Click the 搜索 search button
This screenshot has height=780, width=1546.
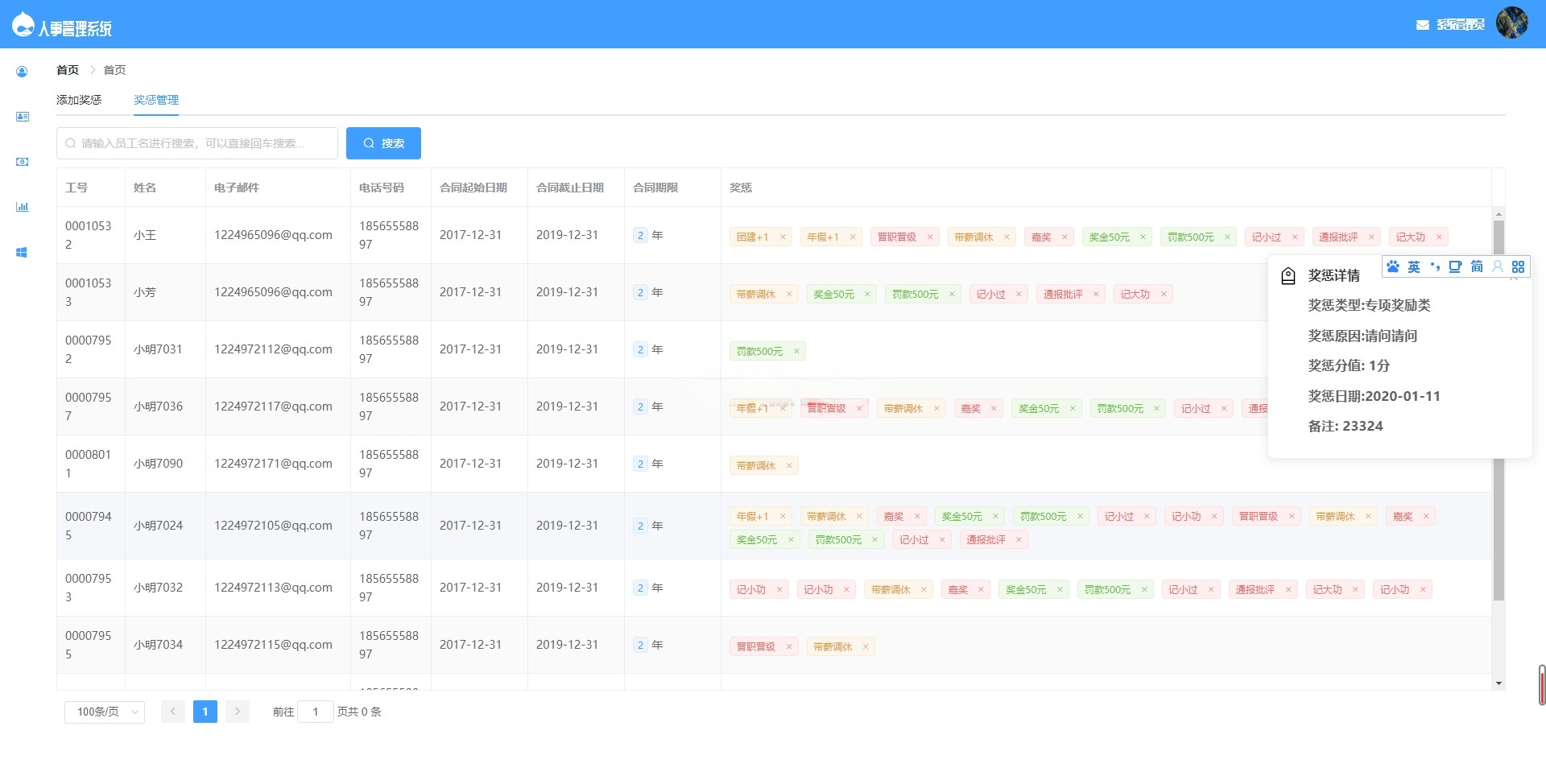pos(384,142)
